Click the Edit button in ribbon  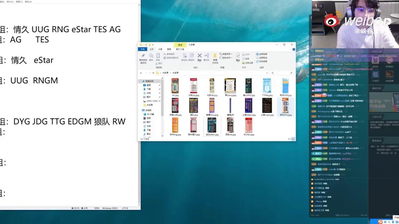[x=246, y=58]
